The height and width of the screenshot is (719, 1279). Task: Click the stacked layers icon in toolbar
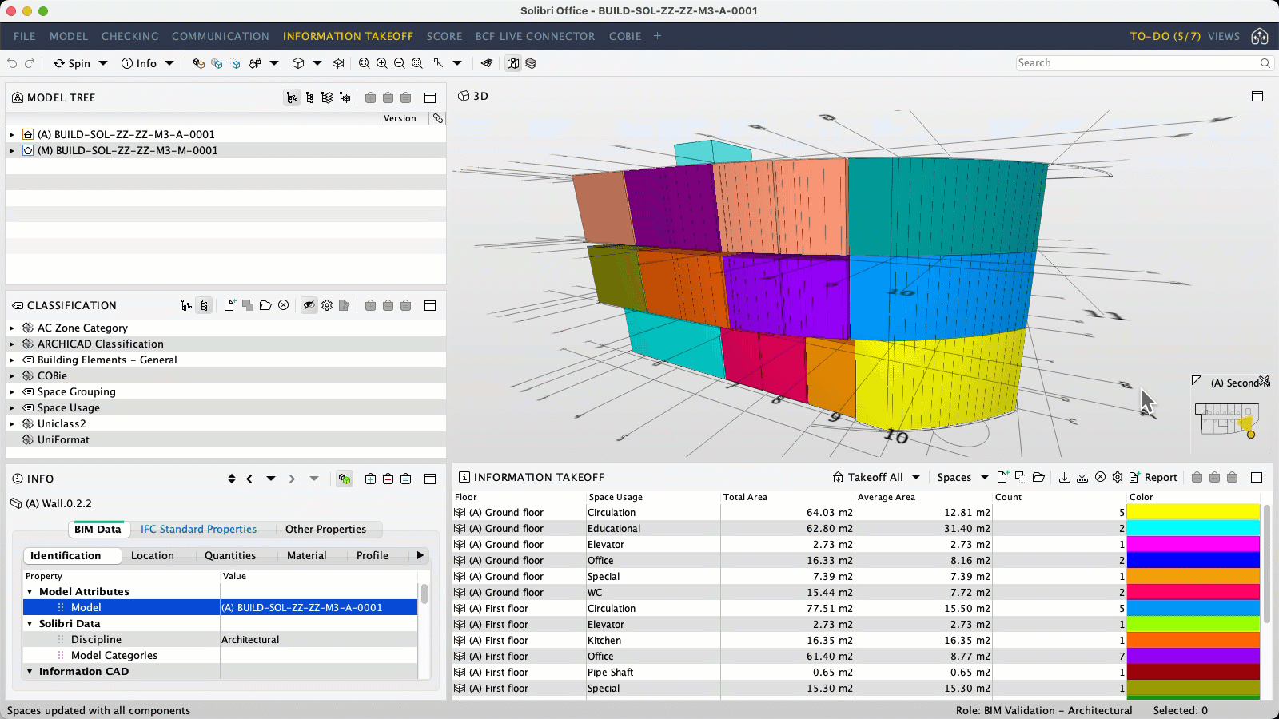click(x=531, y=63)
